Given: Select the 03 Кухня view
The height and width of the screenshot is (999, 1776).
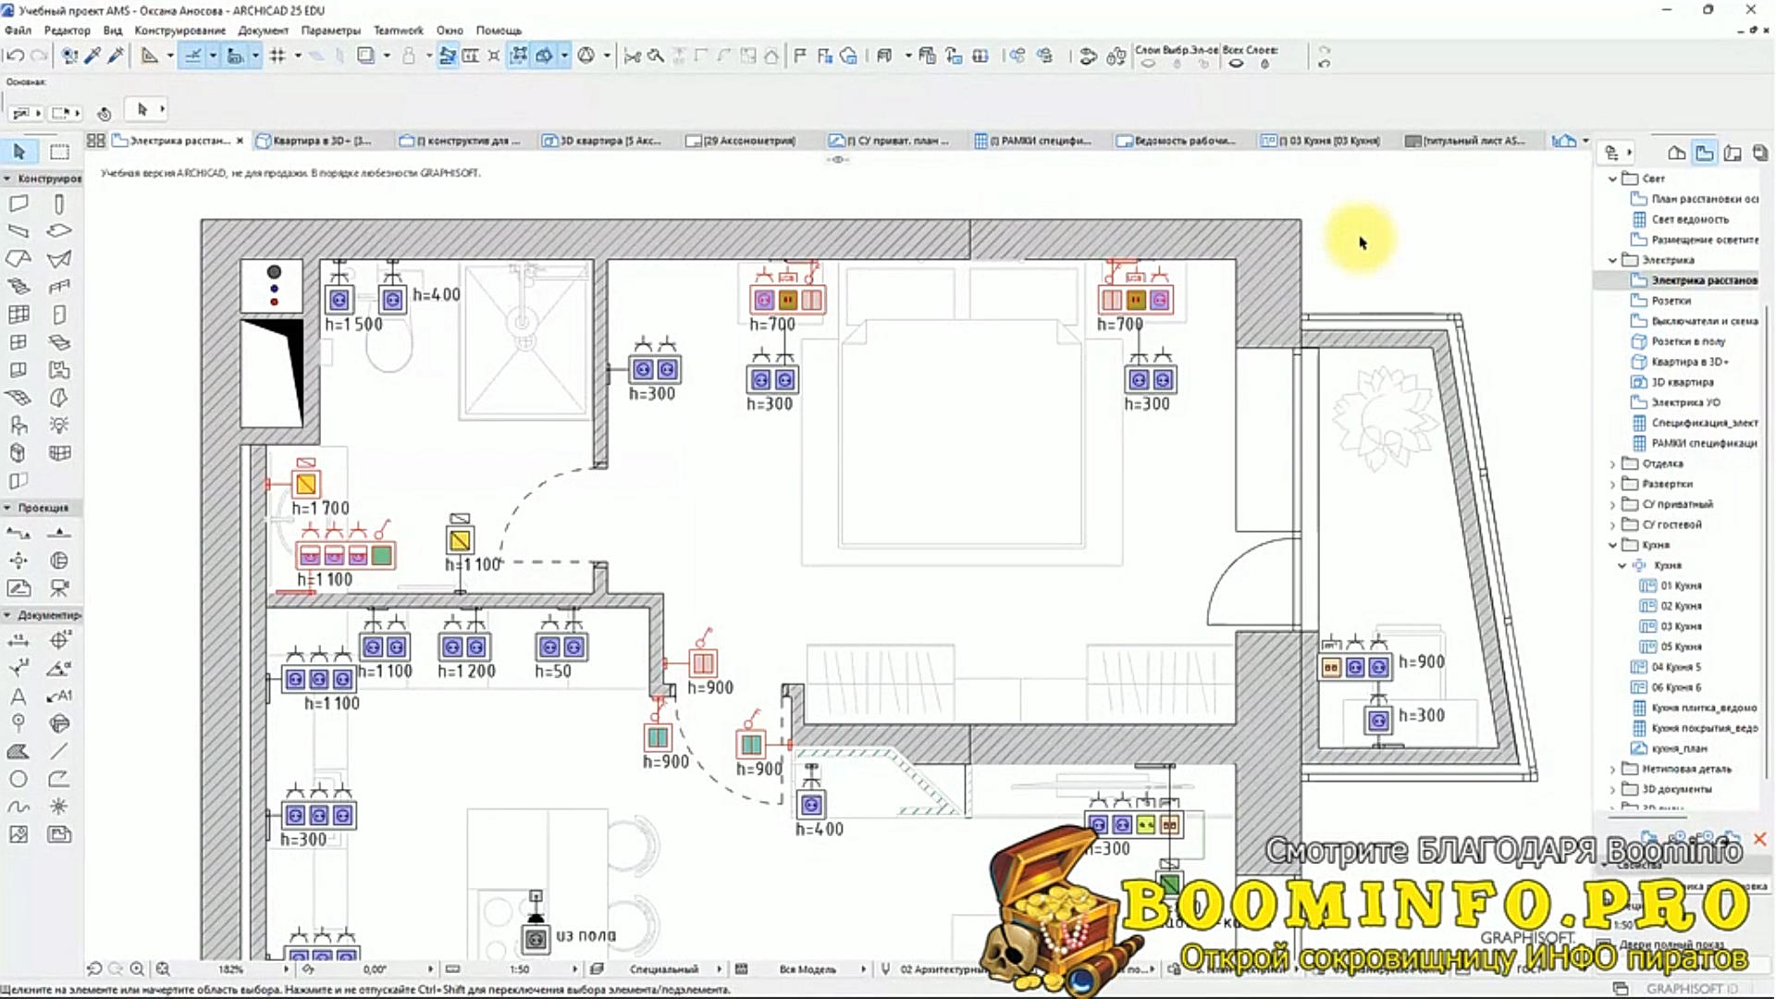Looking at the screenshot, I should 1681,626.
